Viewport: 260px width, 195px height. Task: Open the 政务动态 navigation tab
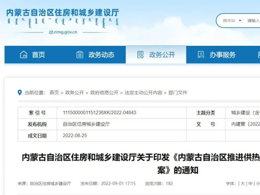click(x=95, y=55)
